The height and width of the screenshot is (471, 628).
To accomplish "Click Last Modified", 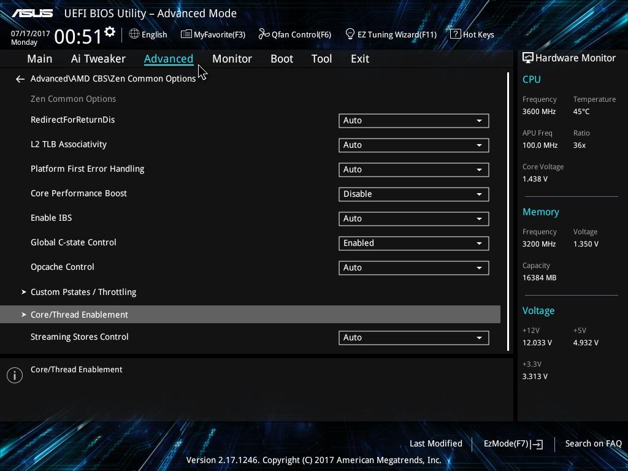I will (436, 443).
